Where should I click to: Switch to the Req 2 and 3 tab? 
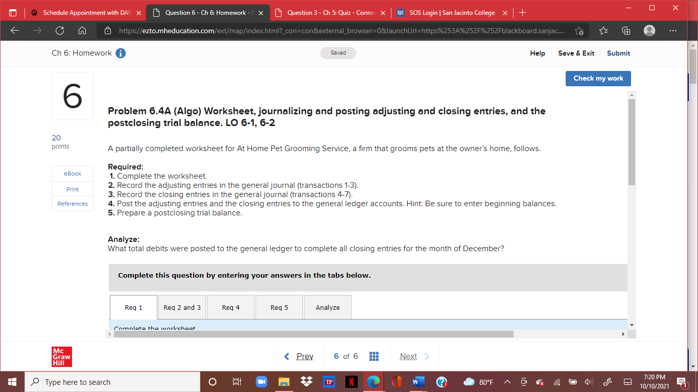pos(182,307)
